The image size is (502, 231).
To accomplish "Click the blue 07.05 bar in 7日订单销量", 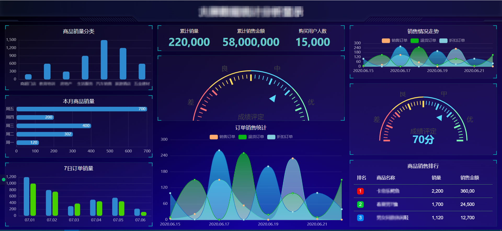I will coord(115,207).
